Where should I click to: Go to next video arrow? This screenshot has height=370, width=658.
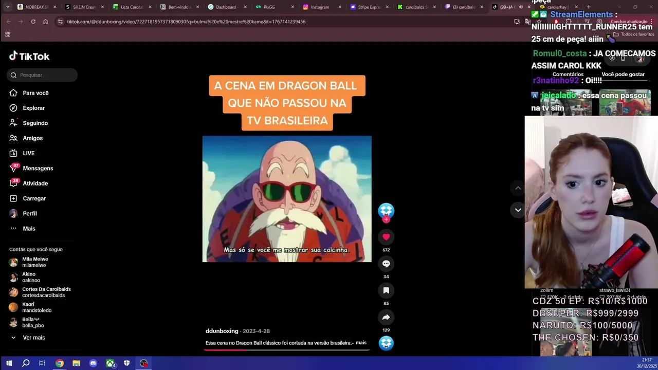518,210
